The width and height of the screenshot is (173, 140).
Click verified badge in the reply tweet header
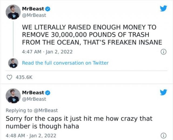coord(48,93)
